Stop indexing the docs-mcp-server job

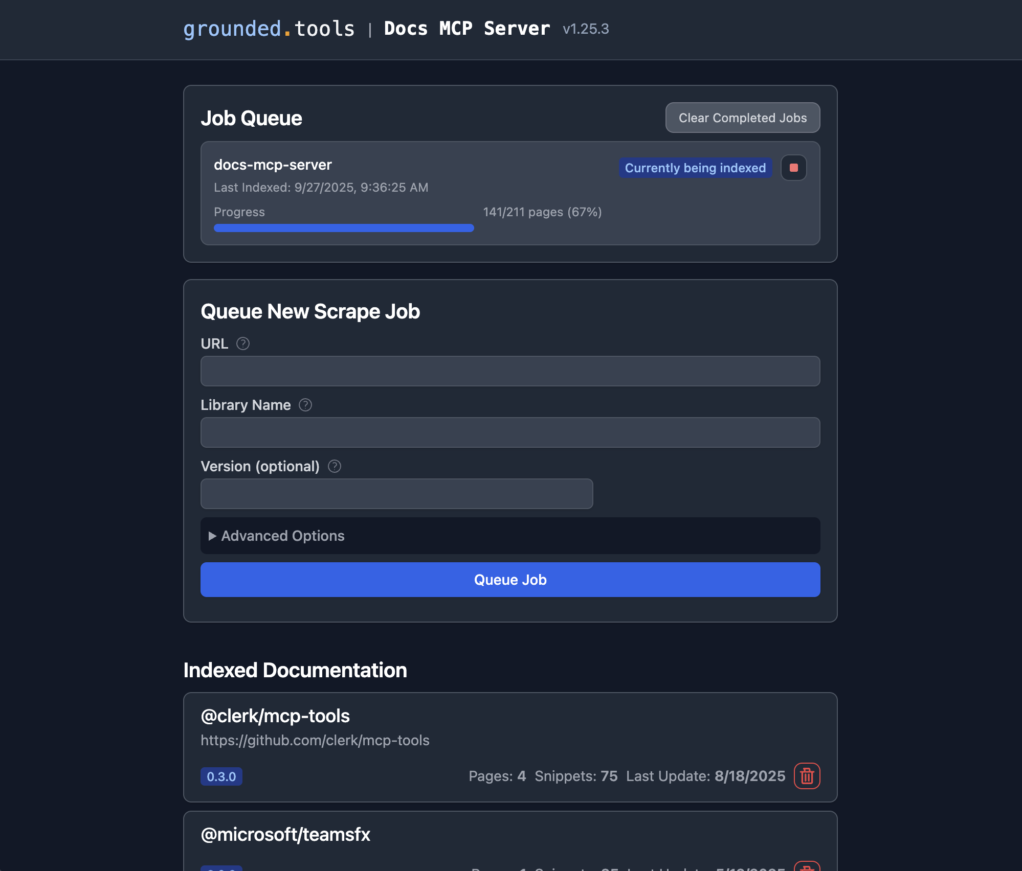tap(794, 168)
